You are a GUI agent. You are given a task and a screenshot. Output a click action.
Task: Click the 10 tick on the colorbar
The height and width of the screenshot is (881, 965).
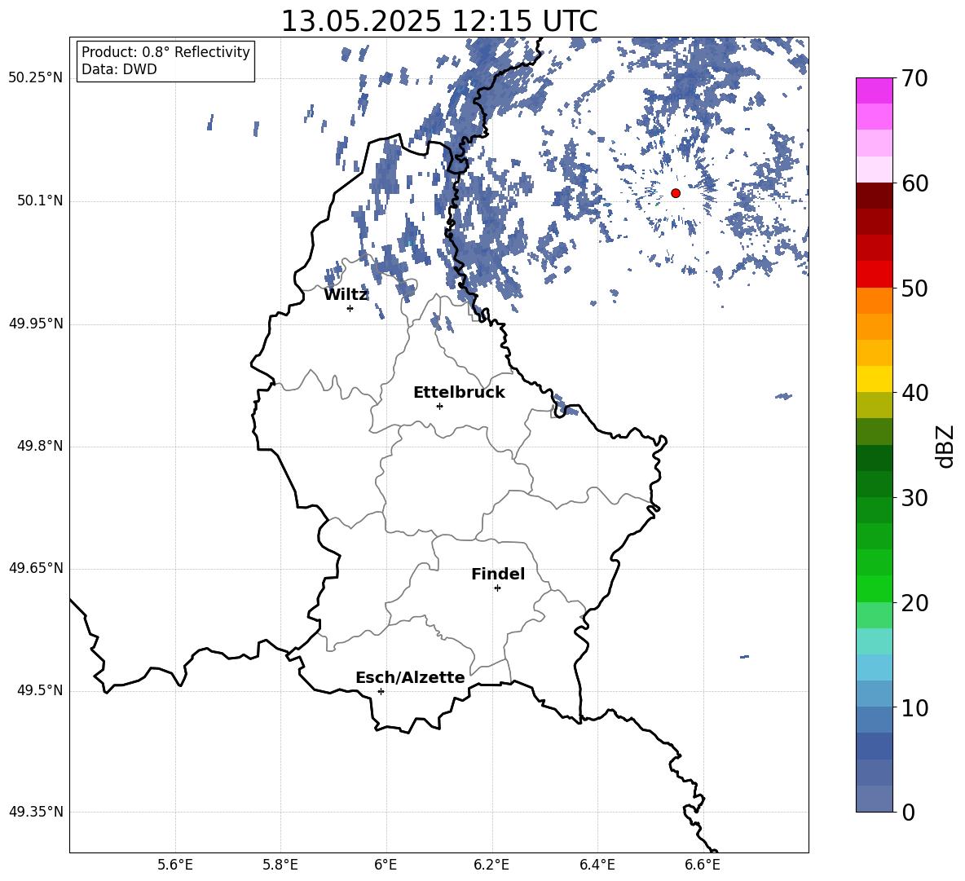914,707
